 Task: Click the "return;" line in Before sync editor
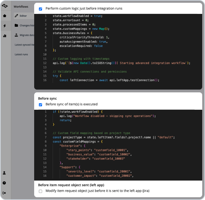(66, 120)
